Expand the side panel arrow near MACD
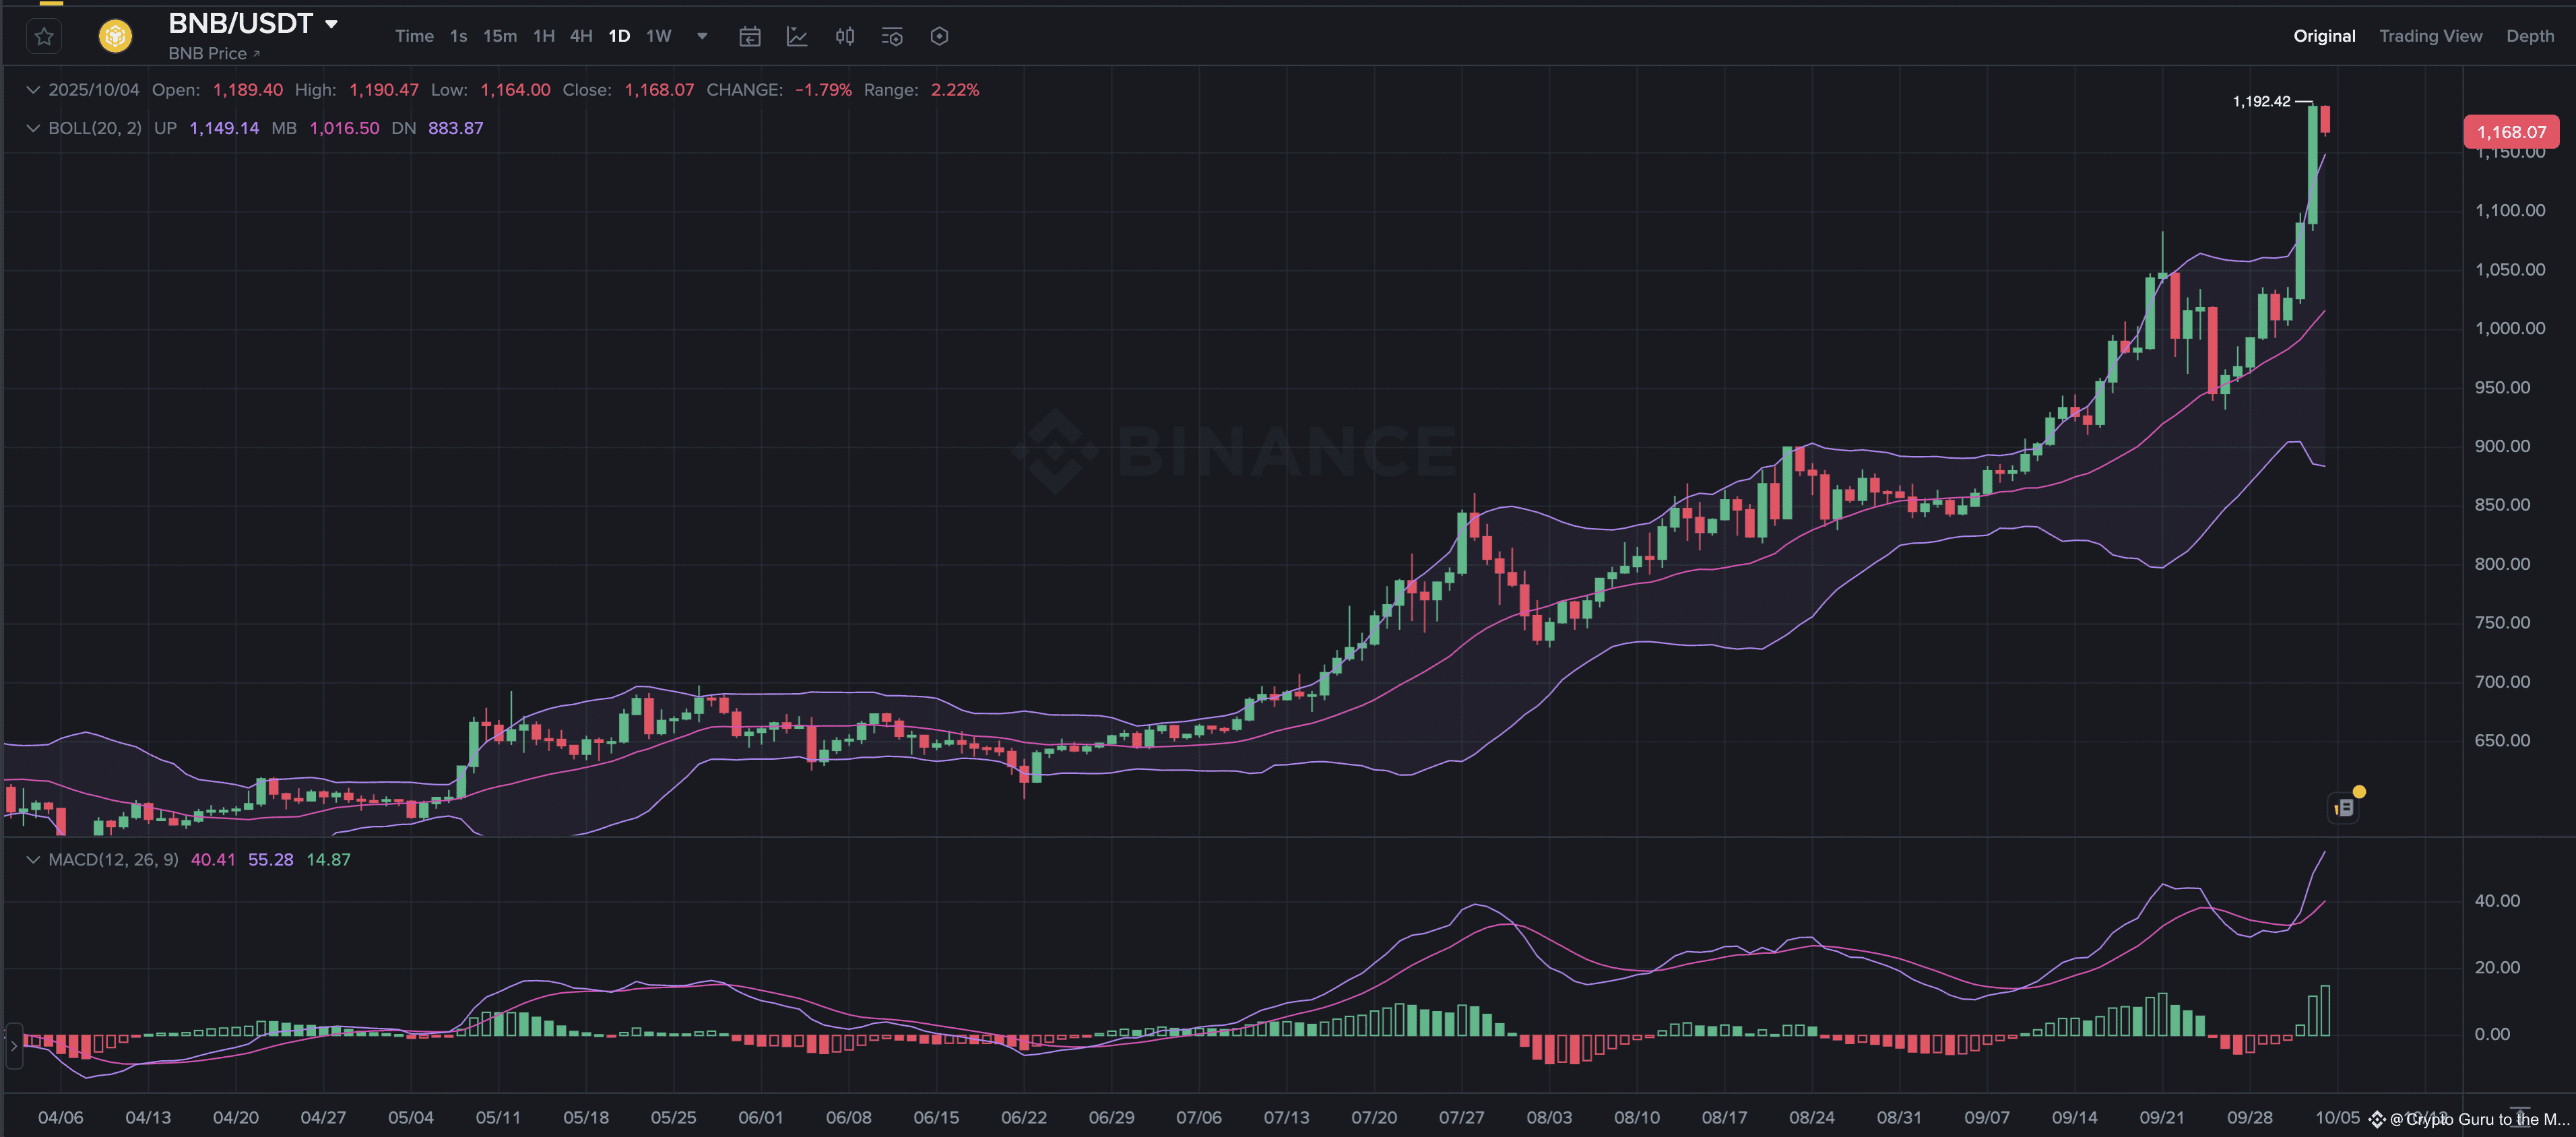The height and width of the screenshot is (1137, 2576). [13, 1046]
